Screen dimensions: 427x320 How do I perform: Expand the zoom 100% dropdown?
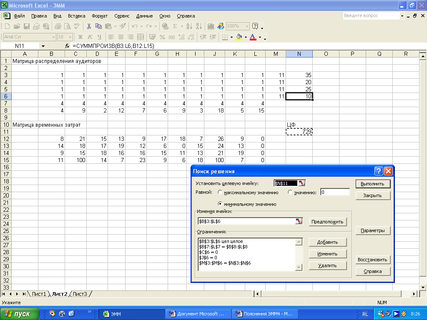coord(246,26)
